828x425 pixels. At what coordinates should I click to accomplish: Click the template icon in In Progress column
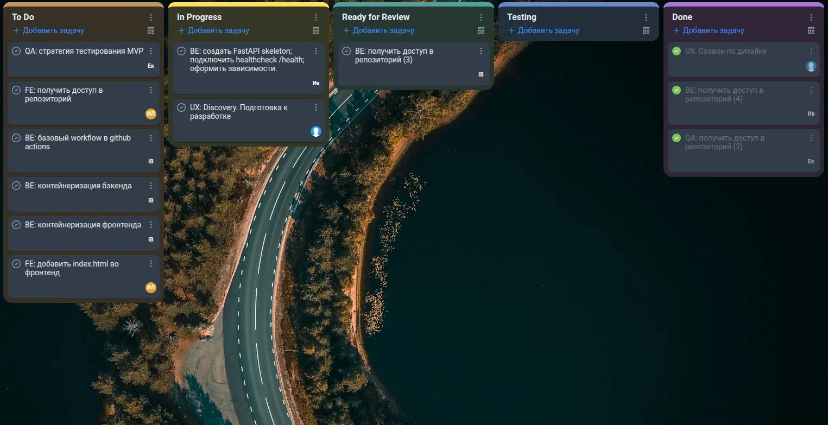pos(316,30)
